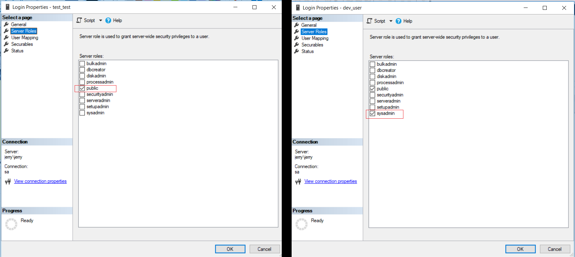Image resolution: width=575 pixels, height=257 pixels.
Task: Click wrench icon beside Server Roles in dev_user window
Action: [x=297, y=31]
